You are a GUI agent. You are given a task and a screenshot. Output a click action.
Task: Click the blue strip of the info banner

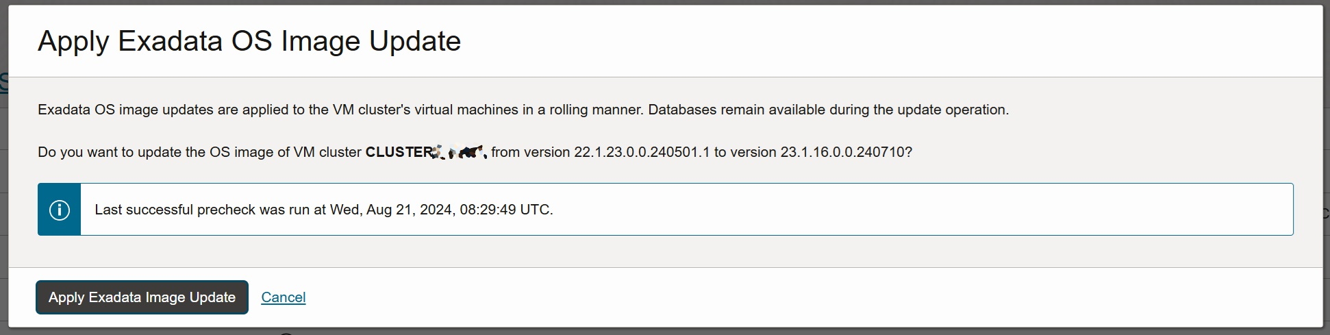(60, 210)
